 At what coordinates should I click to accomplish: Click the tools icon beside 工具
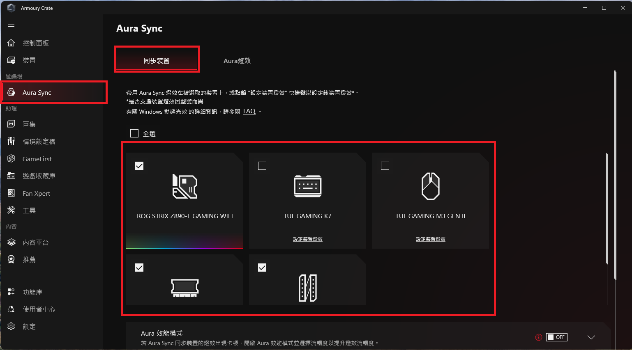click(x=11, y=210)
